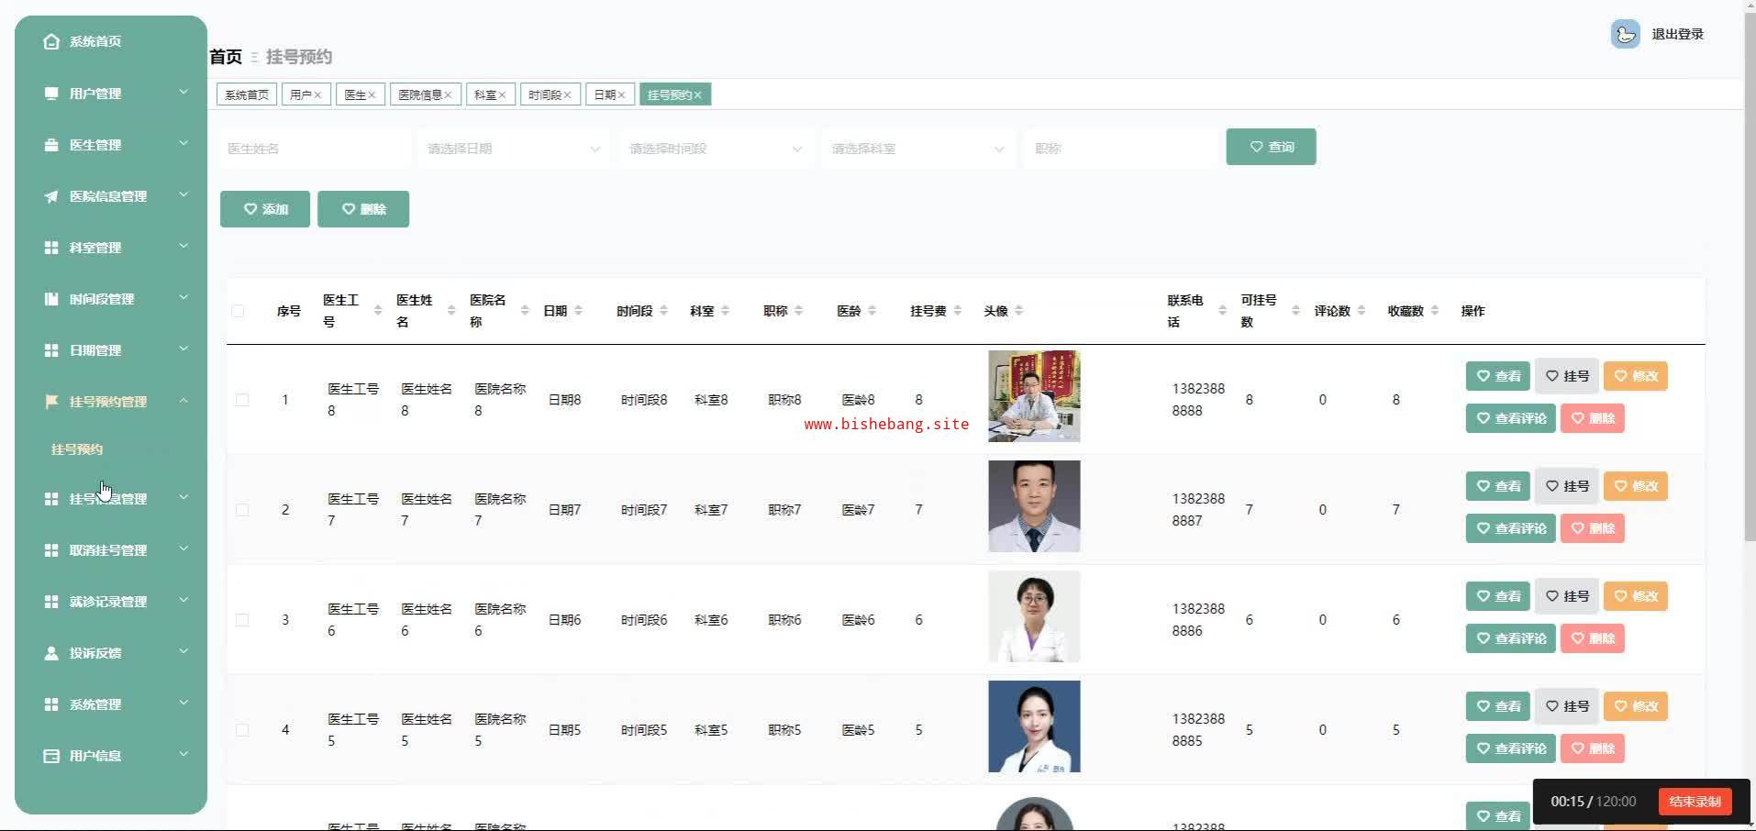Screen dimensions: 1756x831
Task: Sort the table by 医生工号 column
Action: coord(377,311)
